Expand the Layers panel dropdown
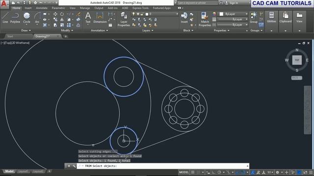314x176 pixels. [148, 30]
